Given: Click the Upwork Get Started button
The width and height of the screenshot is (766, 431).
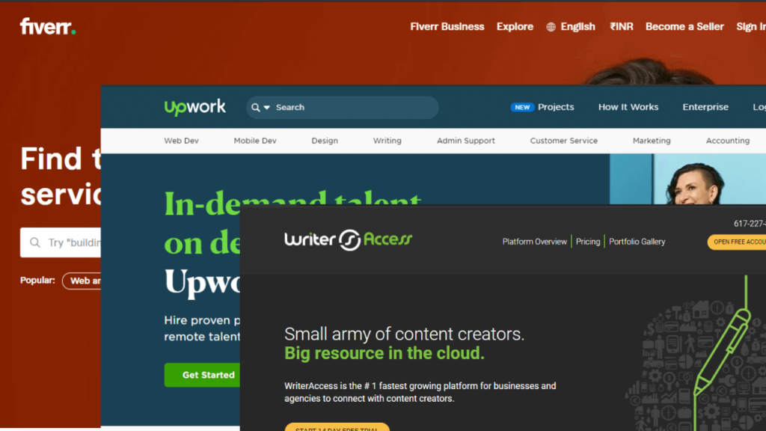Looking at the screenshot, I should click(x=202, y=375).
